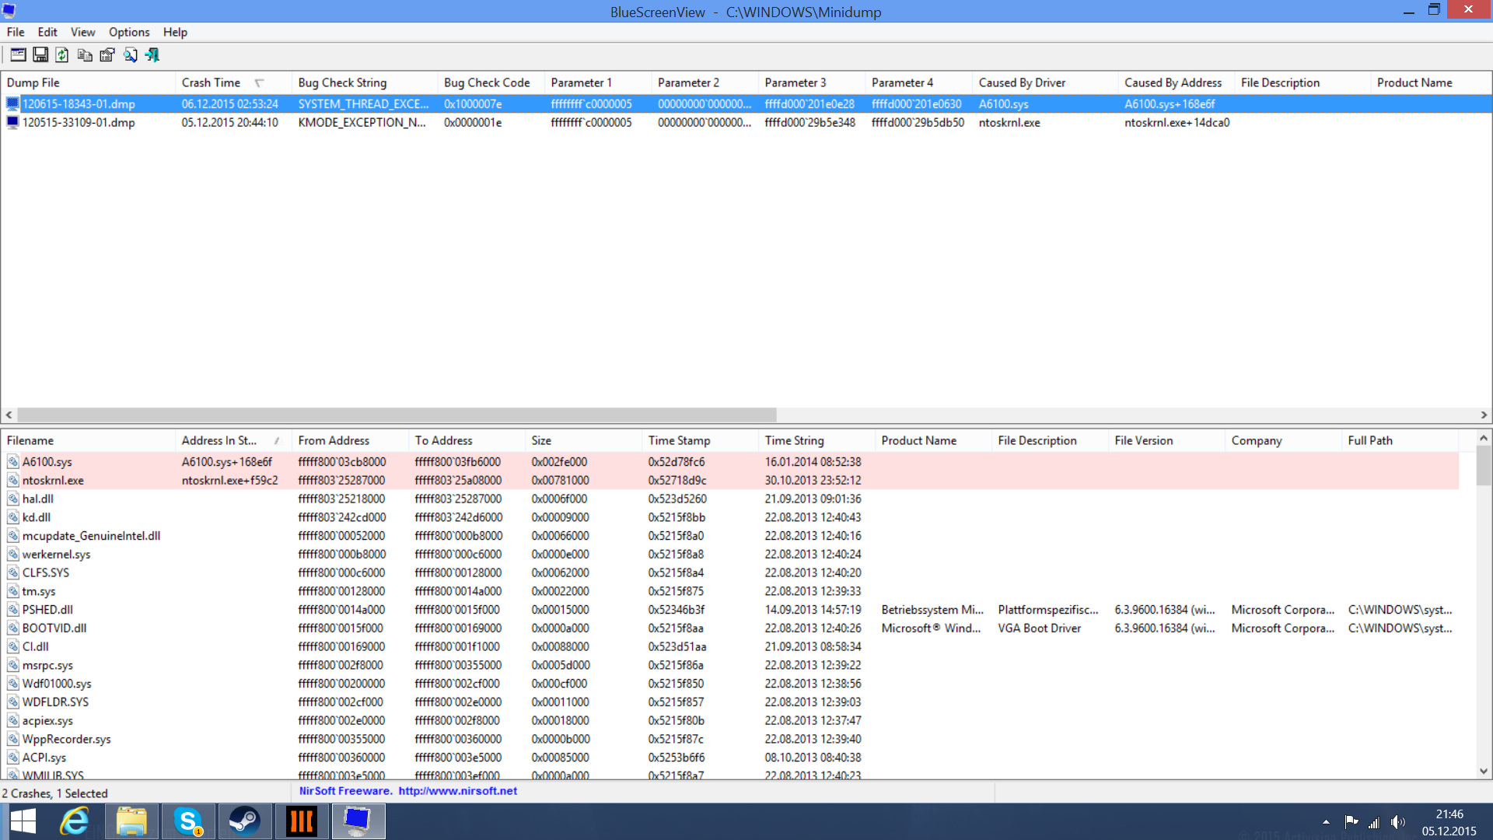
Task: Select the 120515-33109-01.dmp crash row
Action: coord(79,123)
